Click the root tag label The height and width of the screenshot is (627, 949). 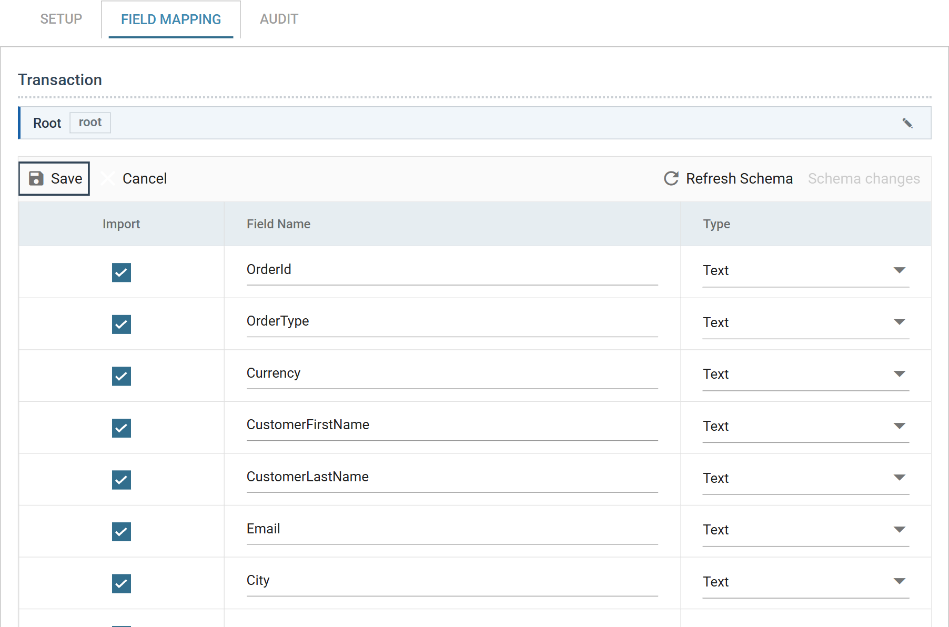click(x=90, y=123)
